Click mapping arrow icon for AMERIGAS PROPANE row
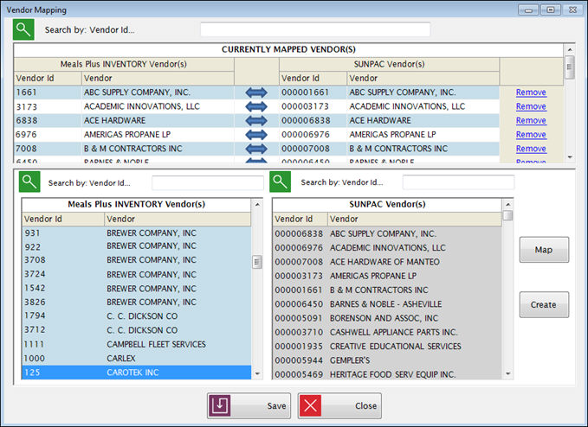588x427 pixels. (256, 135)
